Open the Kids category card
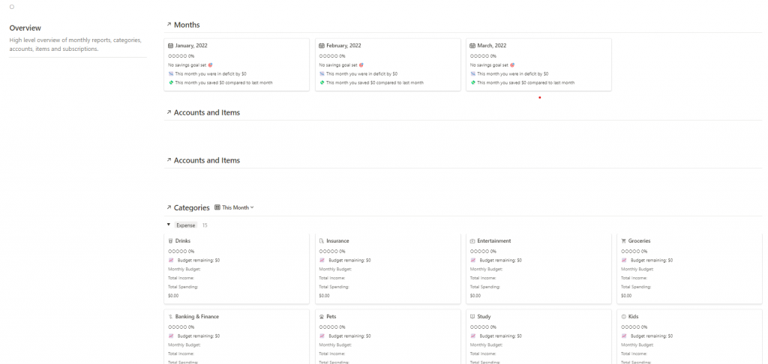768x364 pixels. point(634,317)
